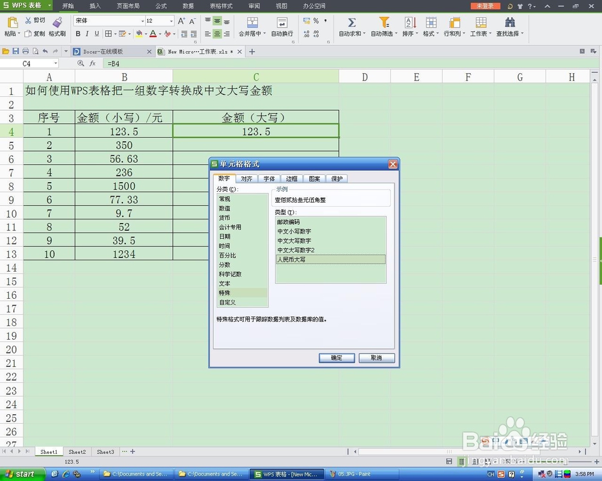Toggle underline formatting
The width and height of the screenshot is (602, 481).
click(96, 34)
